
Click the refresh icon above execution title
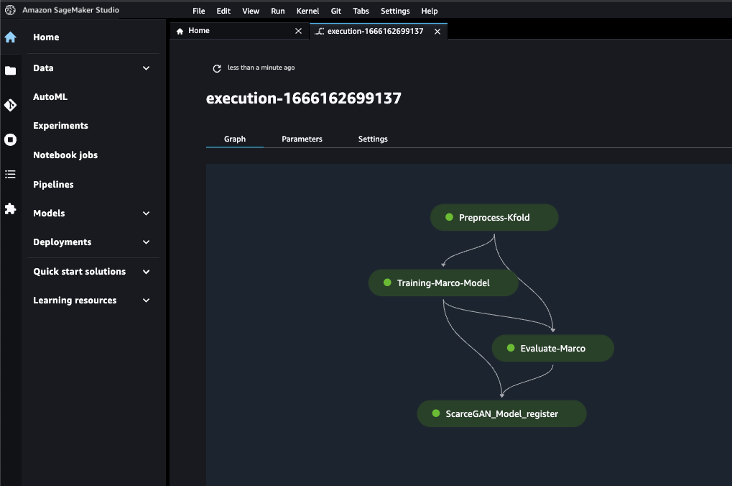click(x=217, y=68)
